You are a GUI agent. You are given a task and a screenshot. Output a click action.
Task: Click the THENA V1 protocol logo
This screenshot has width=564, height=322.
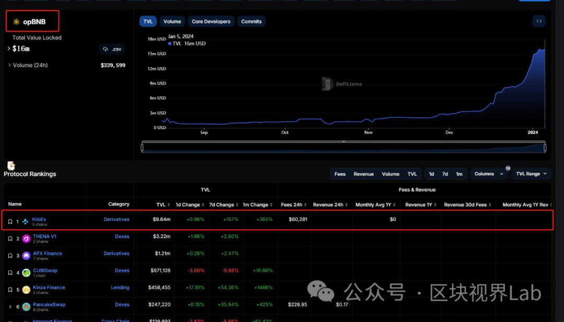pyautogui.click(x=26, y=239)
